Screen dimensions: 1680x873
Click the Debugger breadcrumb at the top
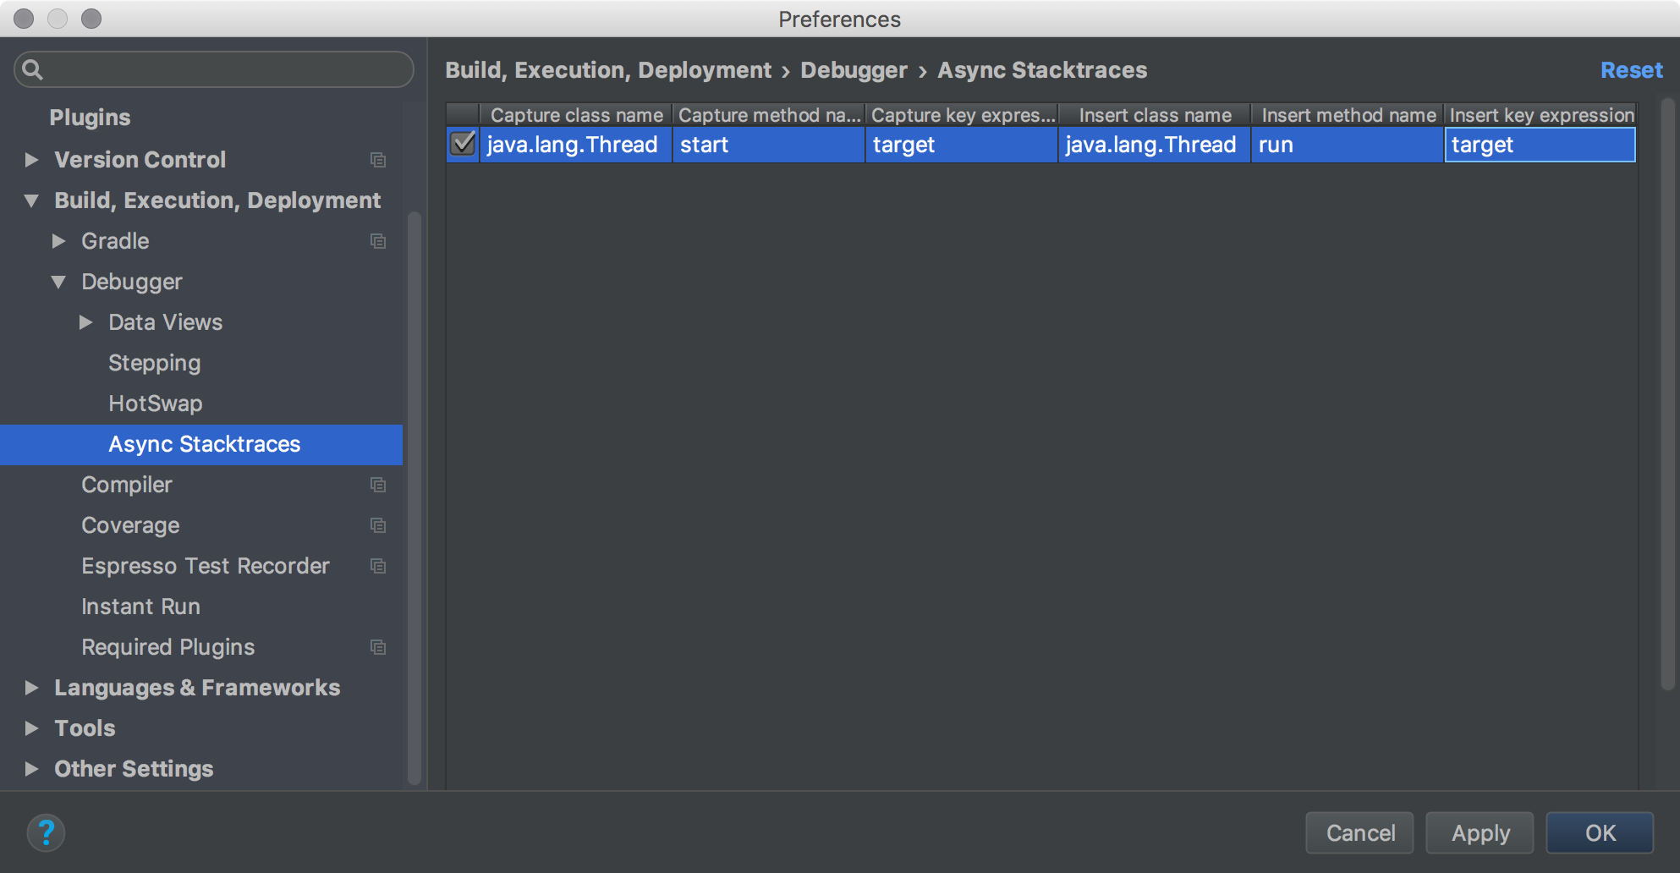click(x=854, y=70)
